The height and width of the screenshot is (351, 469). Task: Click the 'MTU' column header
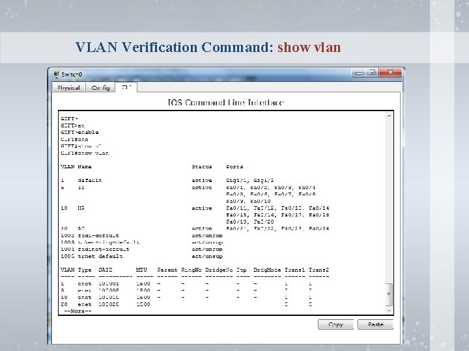pos(141,270)
